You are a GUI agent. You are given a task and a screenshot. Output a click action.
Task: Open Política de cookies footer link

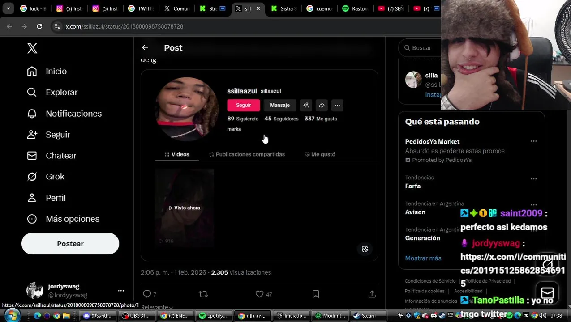(425, 291)
